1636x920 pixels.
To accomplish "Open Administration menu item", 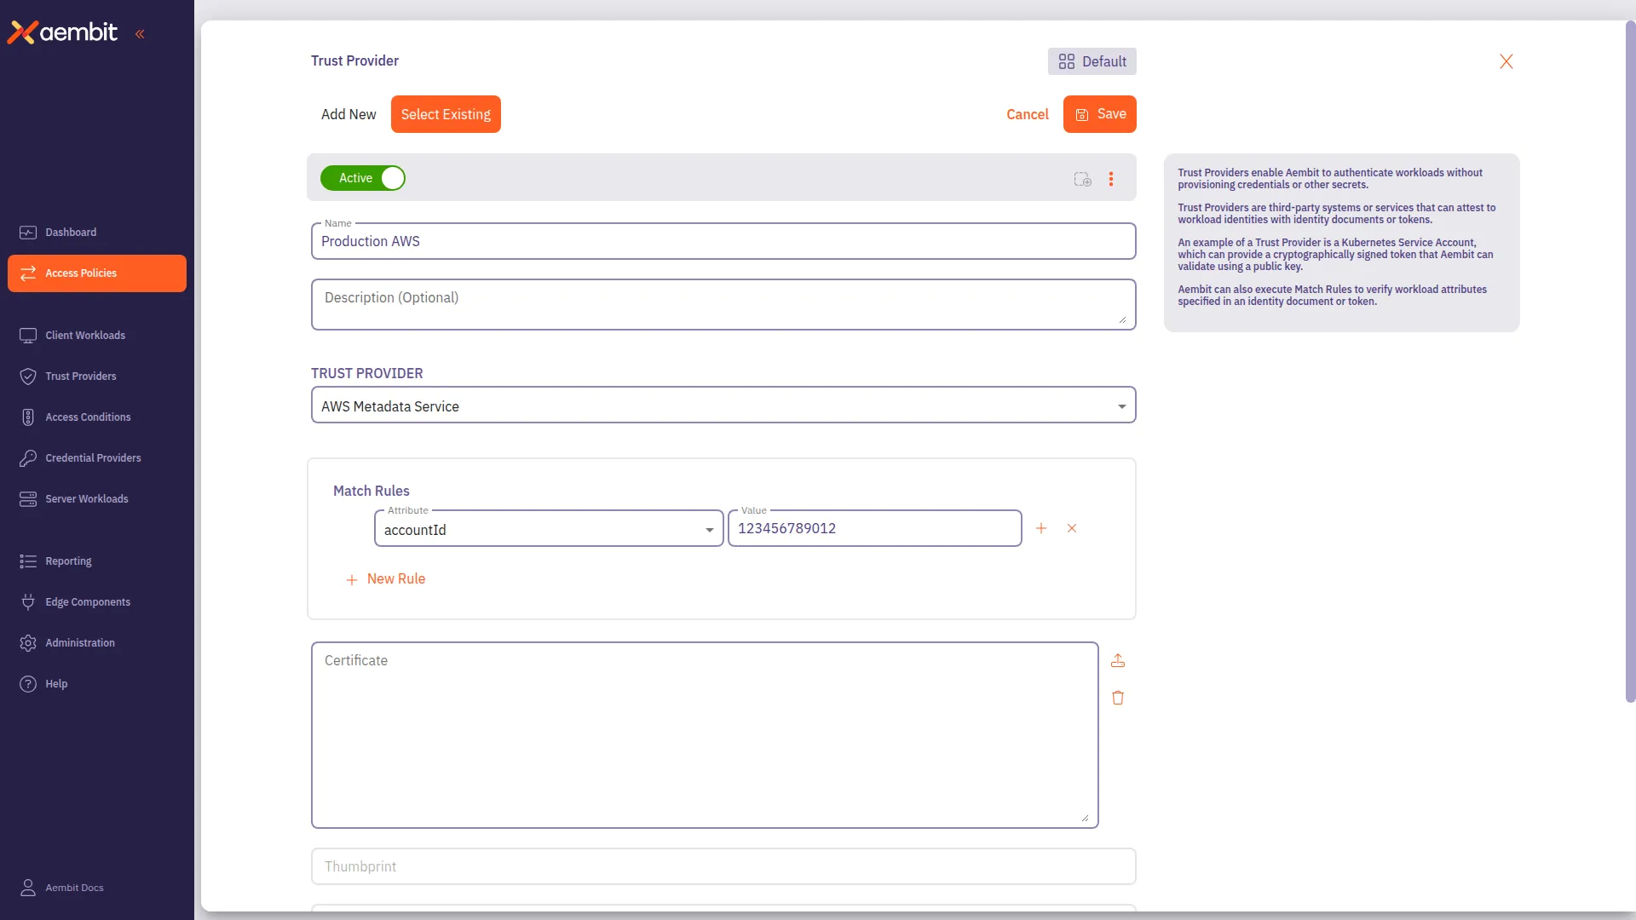I will 97,643.
